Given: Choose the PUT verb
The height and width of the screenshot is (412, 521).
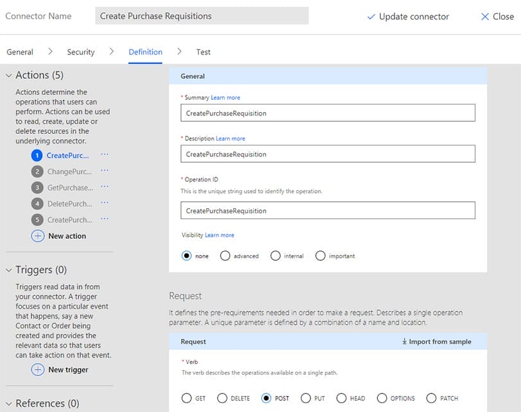Looking at the screenshot, I should tap(305, 398).
